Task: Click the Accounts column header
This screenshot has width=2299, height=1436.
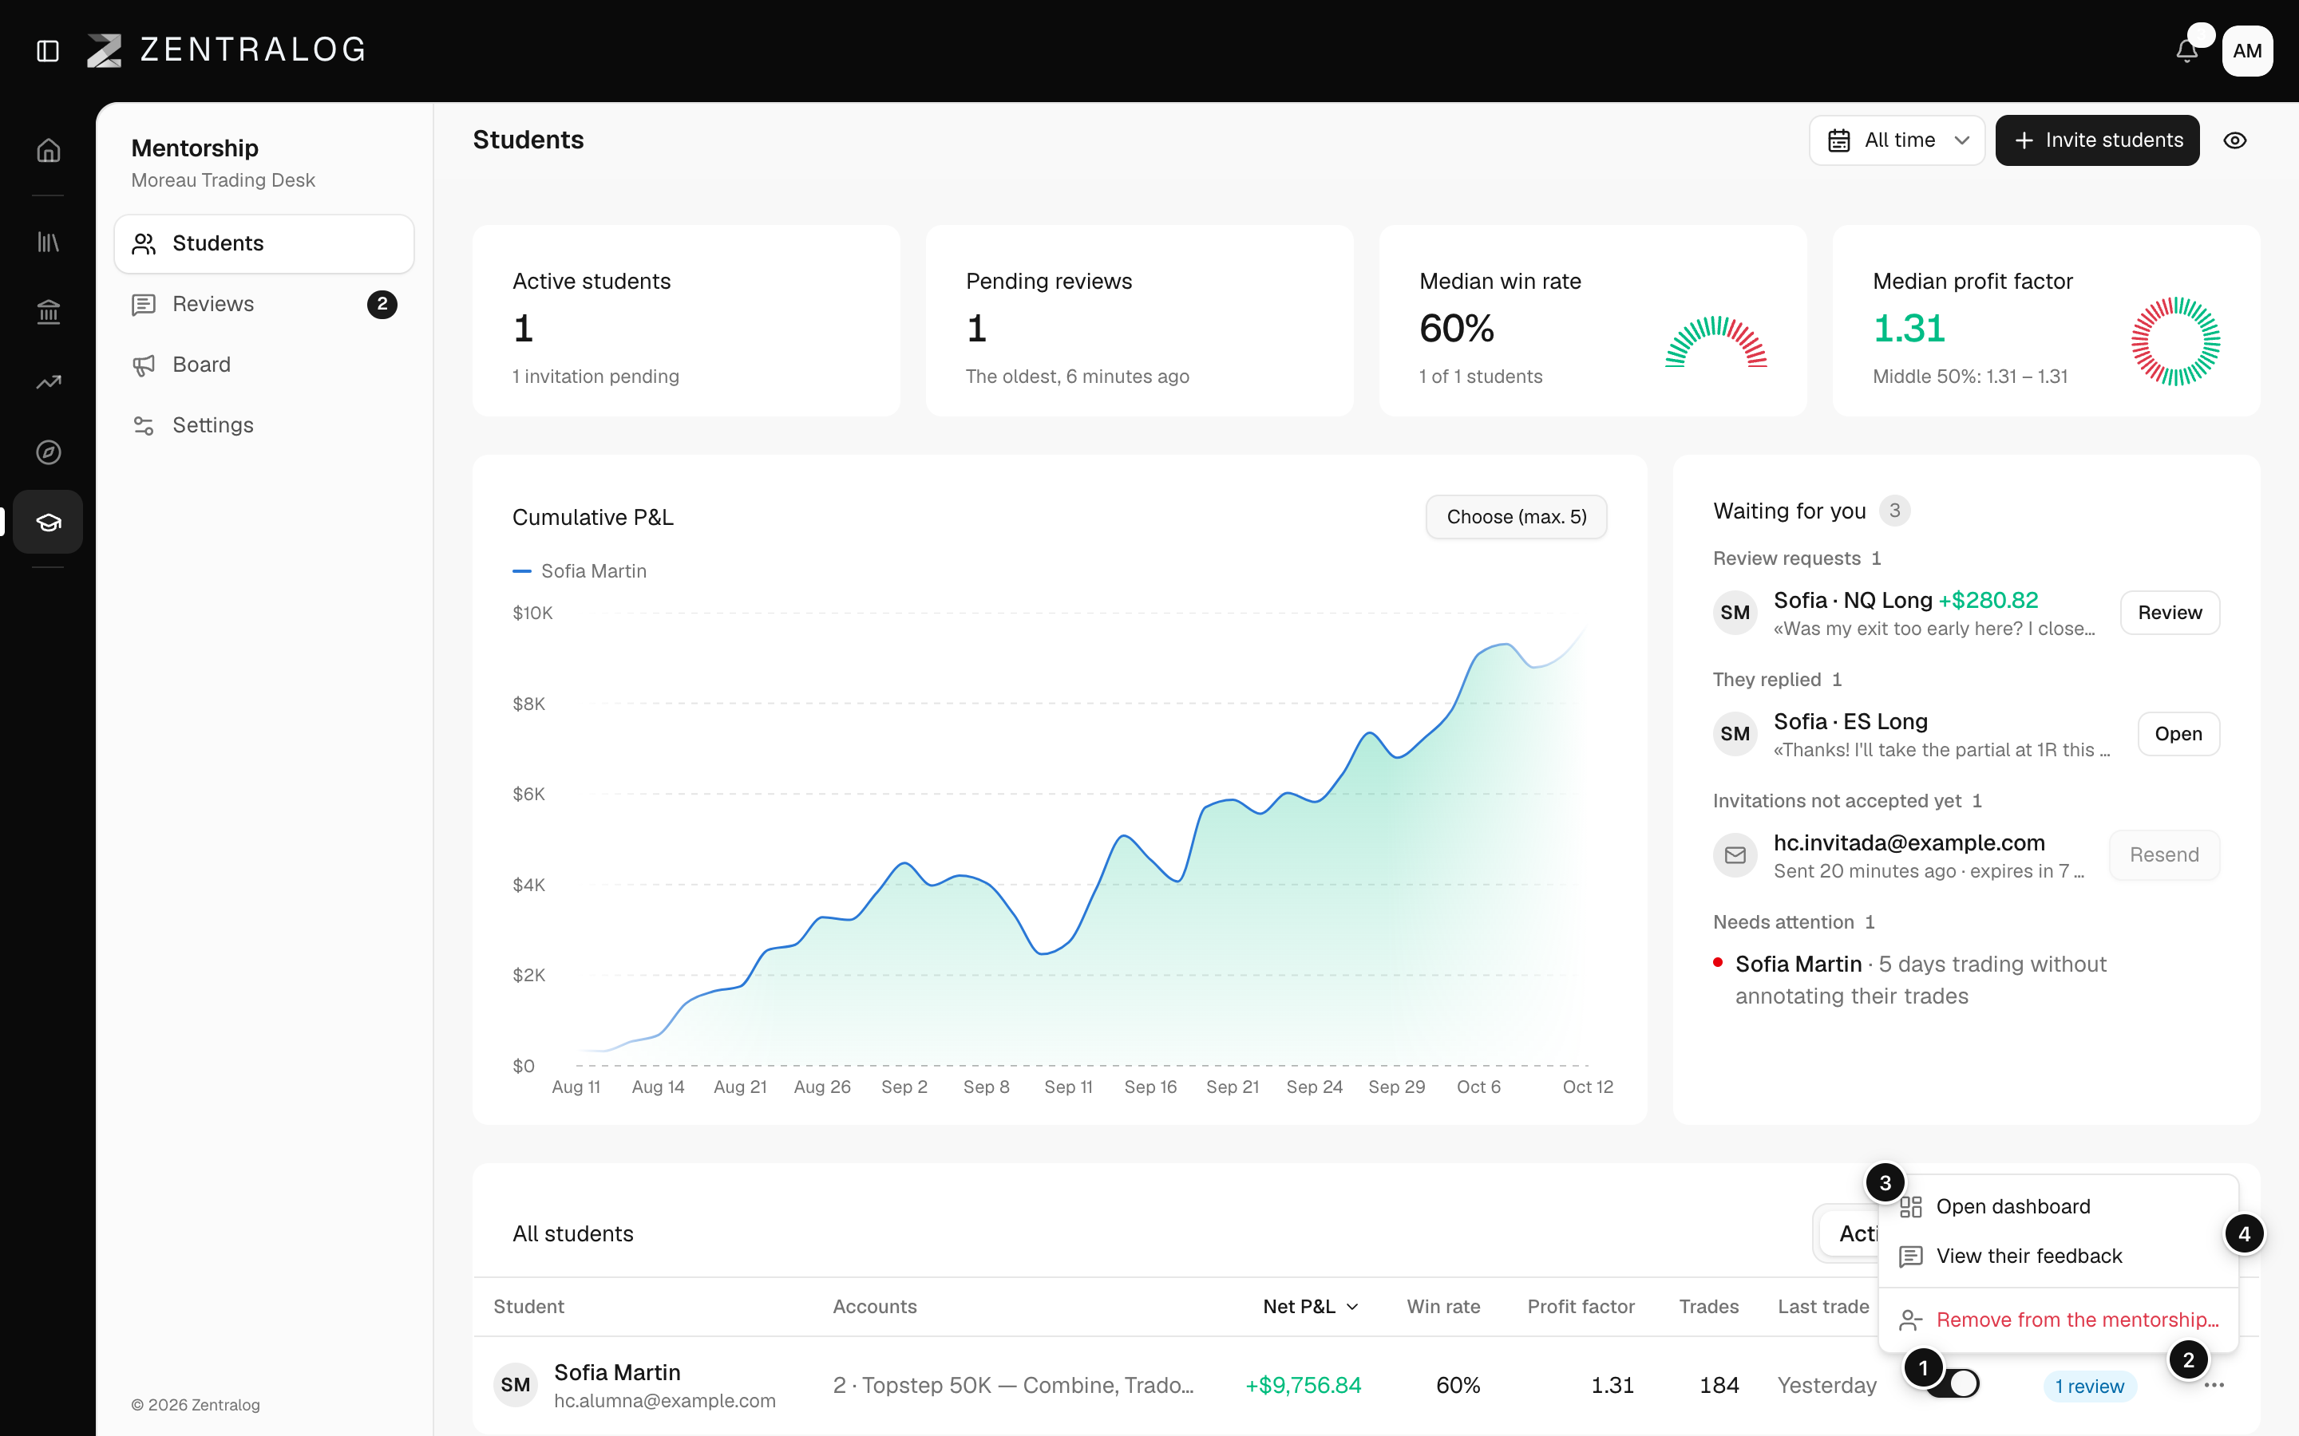Action: pos(875,1306)
